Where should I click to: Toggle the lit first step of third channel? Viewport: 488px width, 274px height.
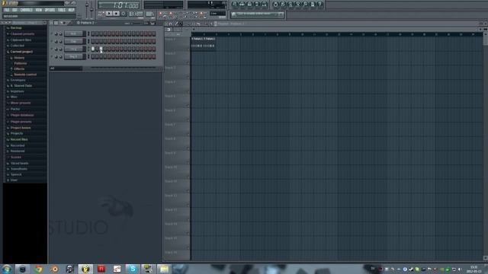[93, 49]
